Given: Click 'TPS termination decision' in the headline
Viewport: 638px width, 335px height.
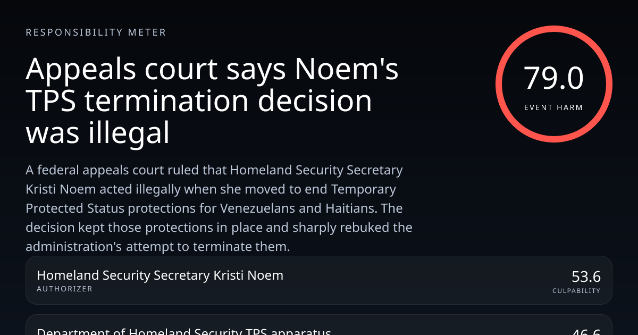Looking at the screenshot, I should pyautogui.click(x=199, y=101).
